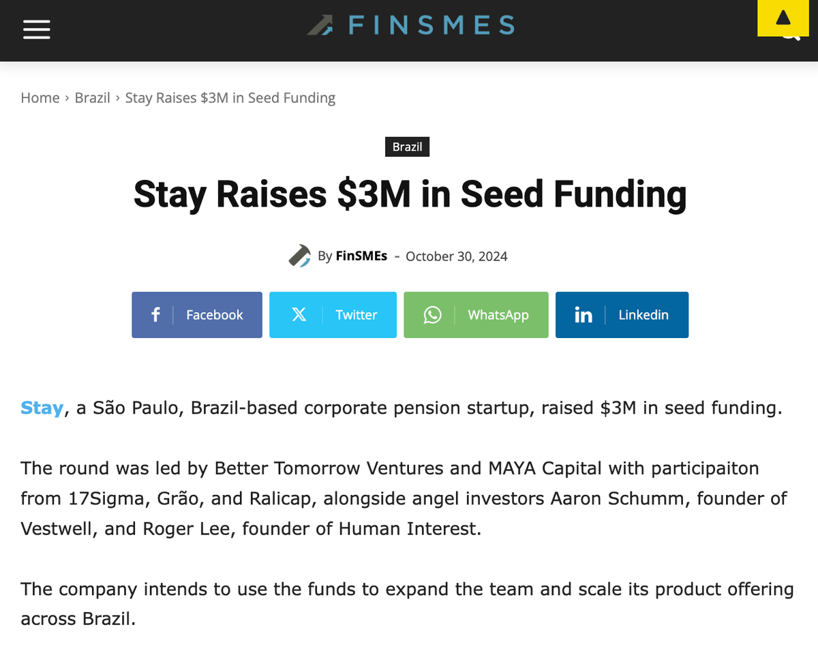This screenshot has height=653, width=818.
Task: Click the FinSMEs logo in the header
Action: 409,25
